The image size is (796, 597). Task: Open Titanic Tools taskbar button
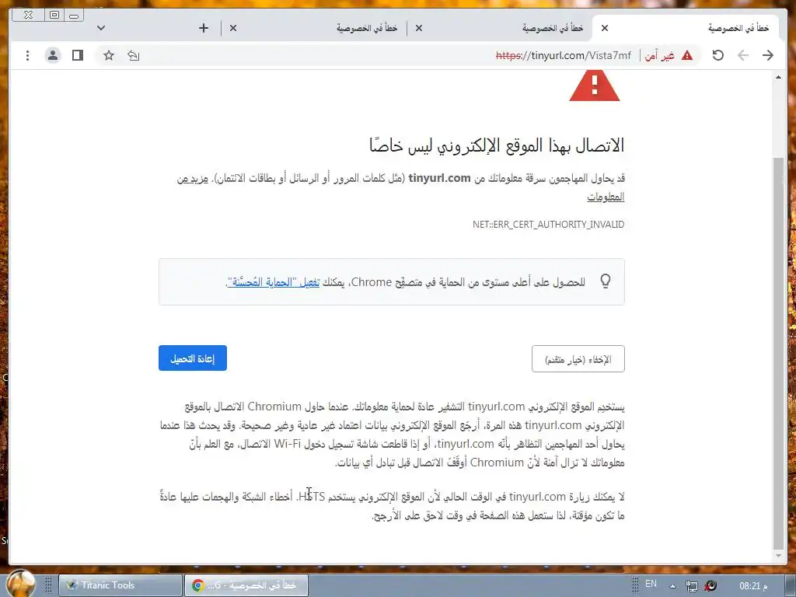point(120,585)
